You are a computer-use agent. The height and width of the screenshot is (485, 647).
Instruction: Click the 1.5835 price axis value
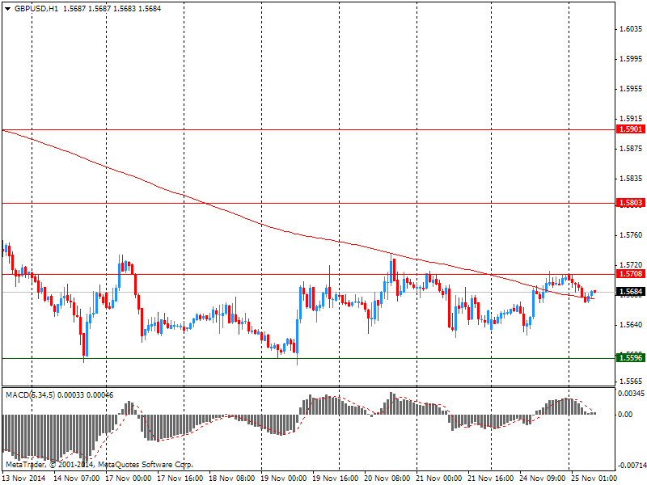tap(631, 179)
